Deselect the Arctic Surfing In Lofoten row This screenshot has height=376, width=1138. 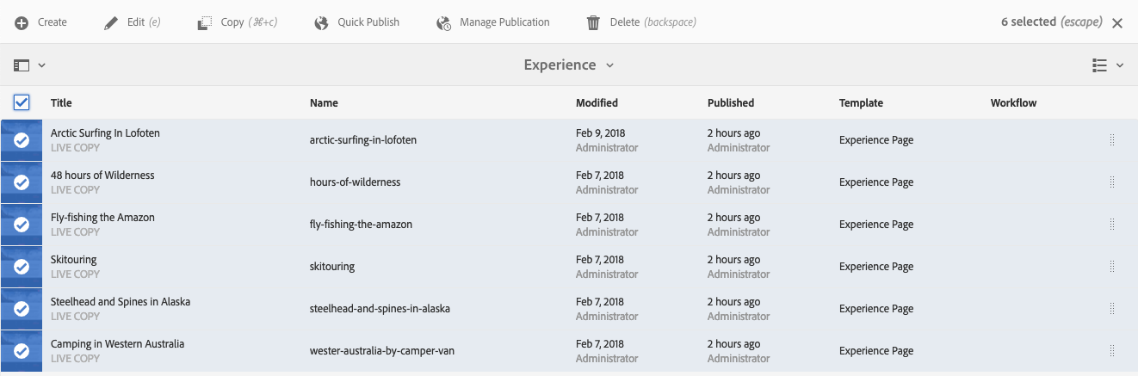pyautogui.click(x=22, y=140)
